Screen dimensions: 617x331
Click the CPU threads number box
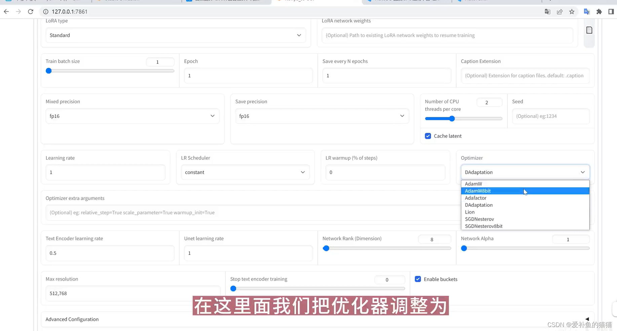489,102
